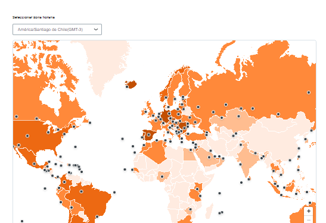326x223 pixels.
Task: Open the lone Pacific marker west of Chile
Action: [x=22, y=221]
